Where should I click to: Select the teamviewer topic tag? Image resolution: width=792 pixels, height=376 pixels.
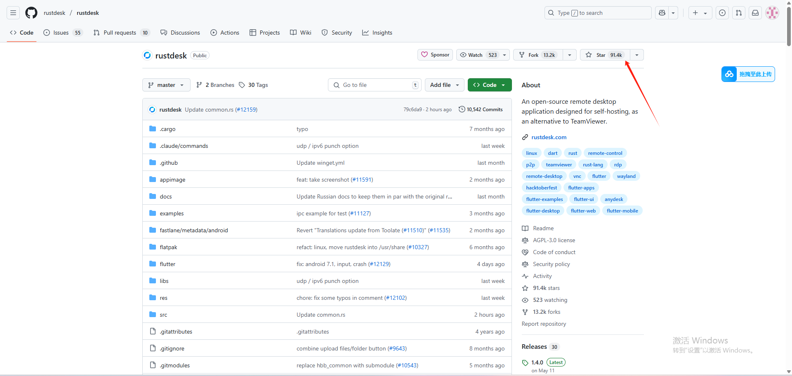[x=559, y=165]
